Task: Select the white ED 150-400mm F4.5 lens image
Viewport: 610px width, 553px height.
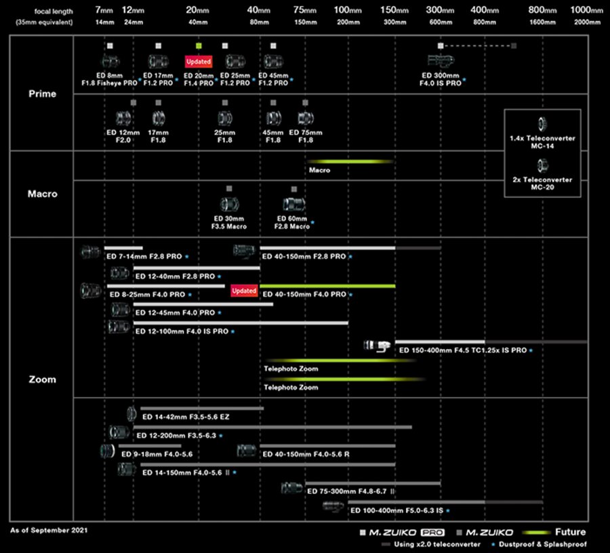Action: (x=378, y=346)
